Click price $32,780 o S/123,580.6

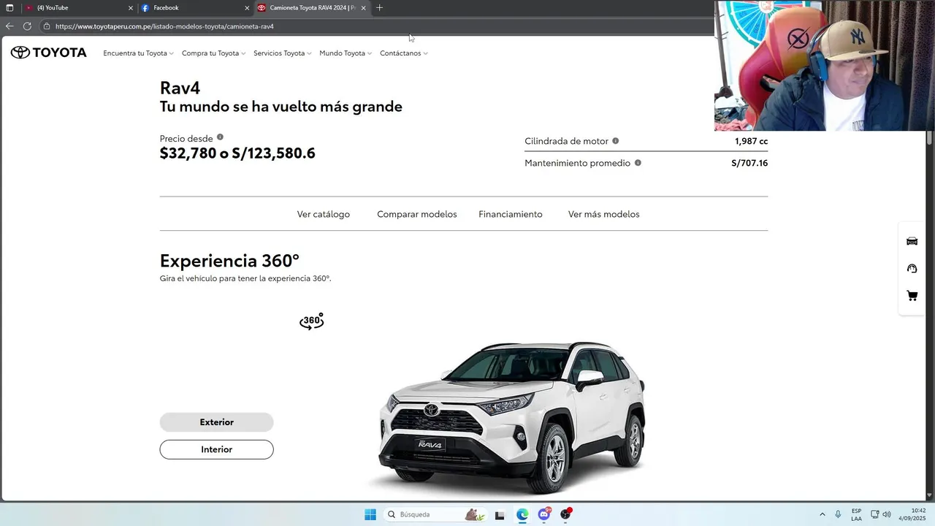[237, 153]
